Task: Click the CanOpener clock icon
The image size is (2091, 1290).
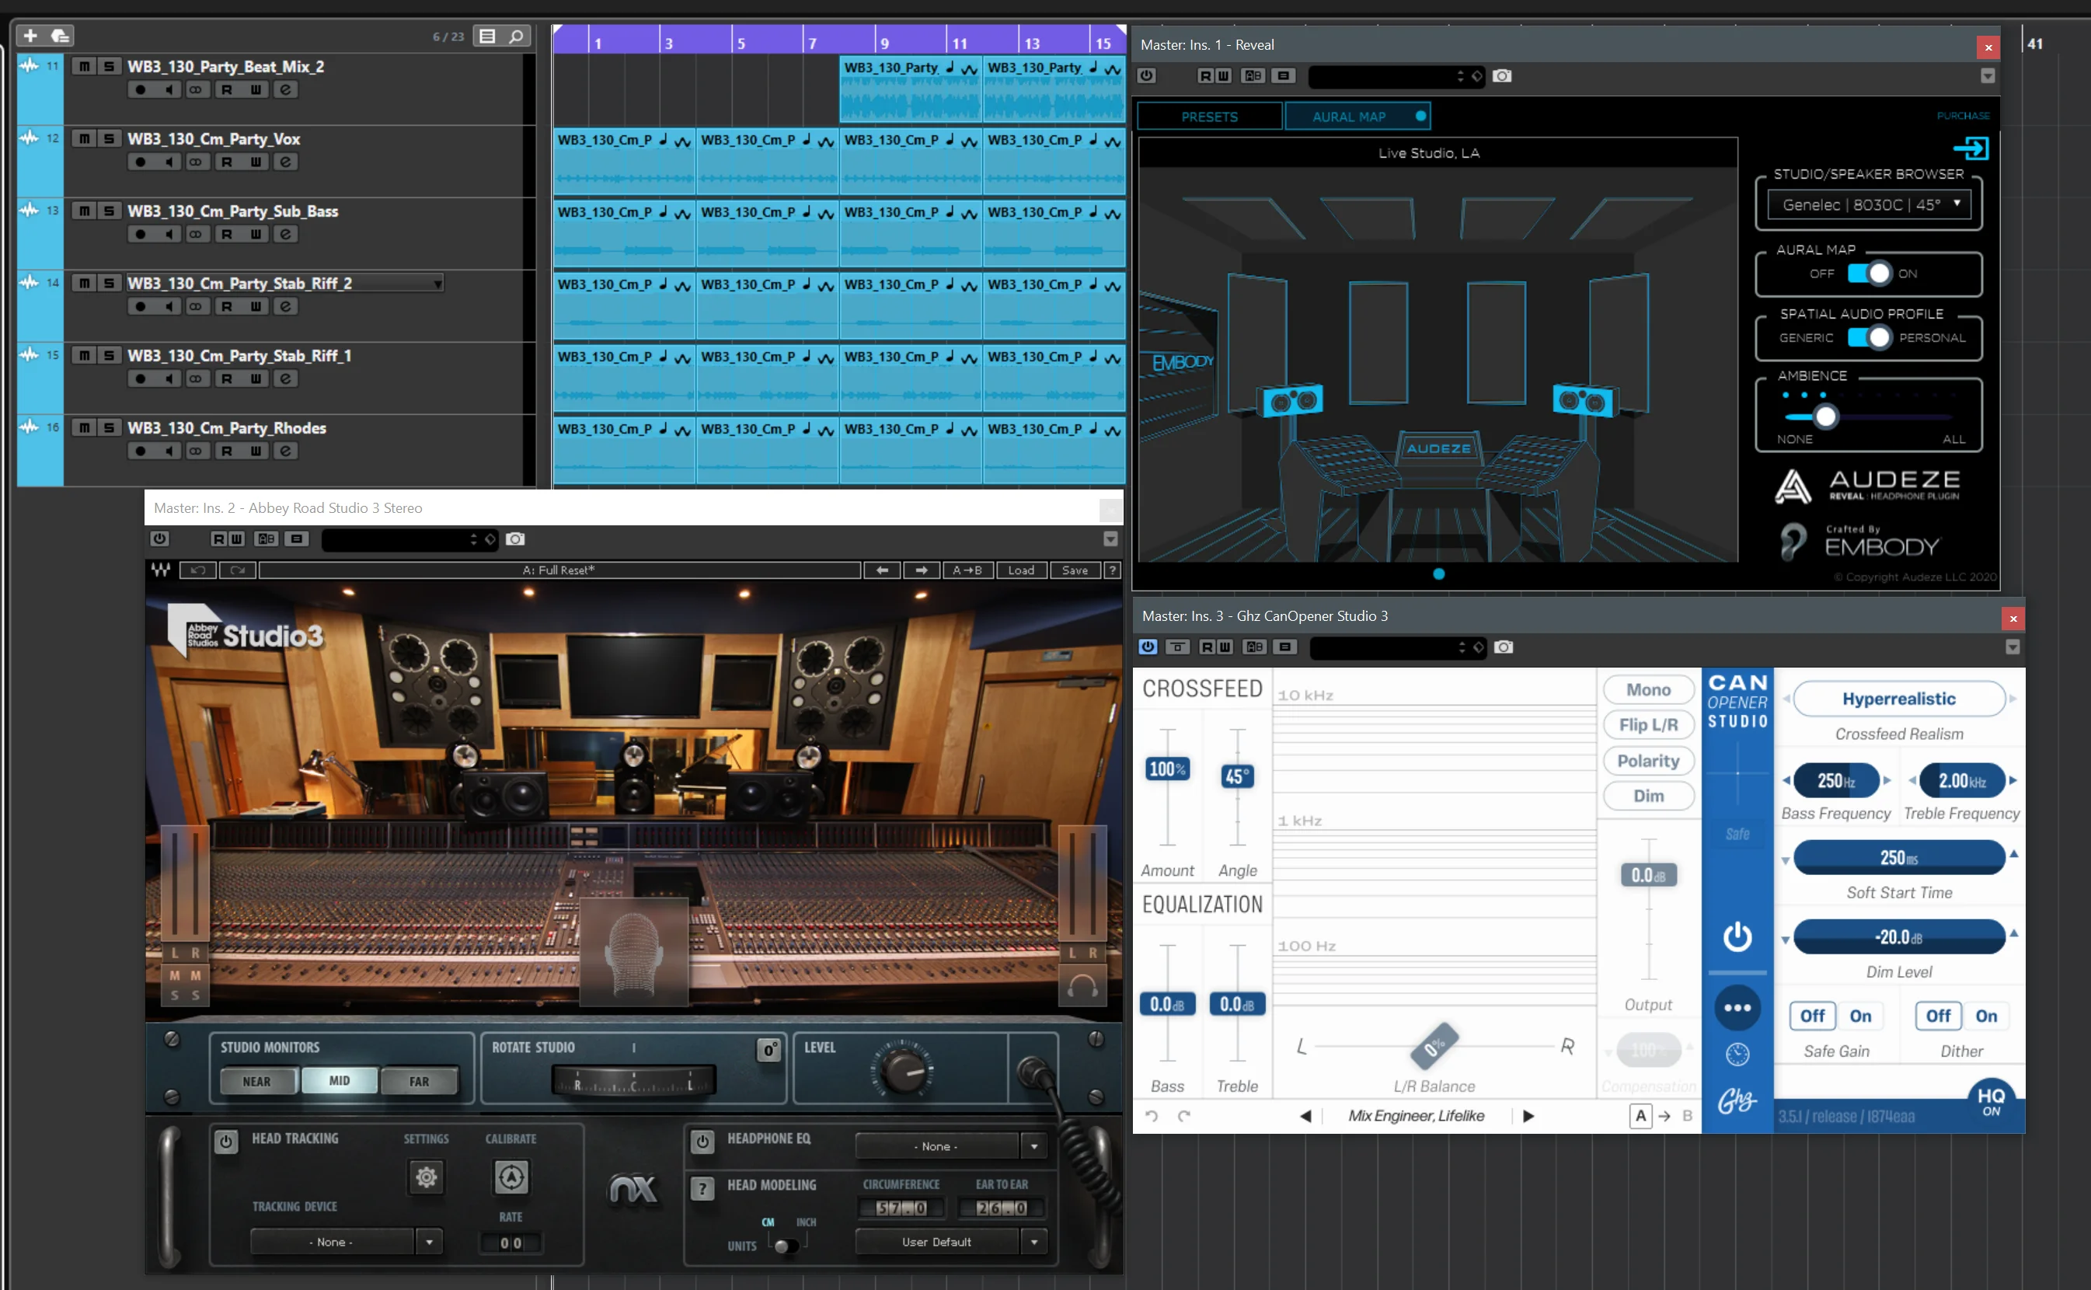Action: tap(1737, 1055)
